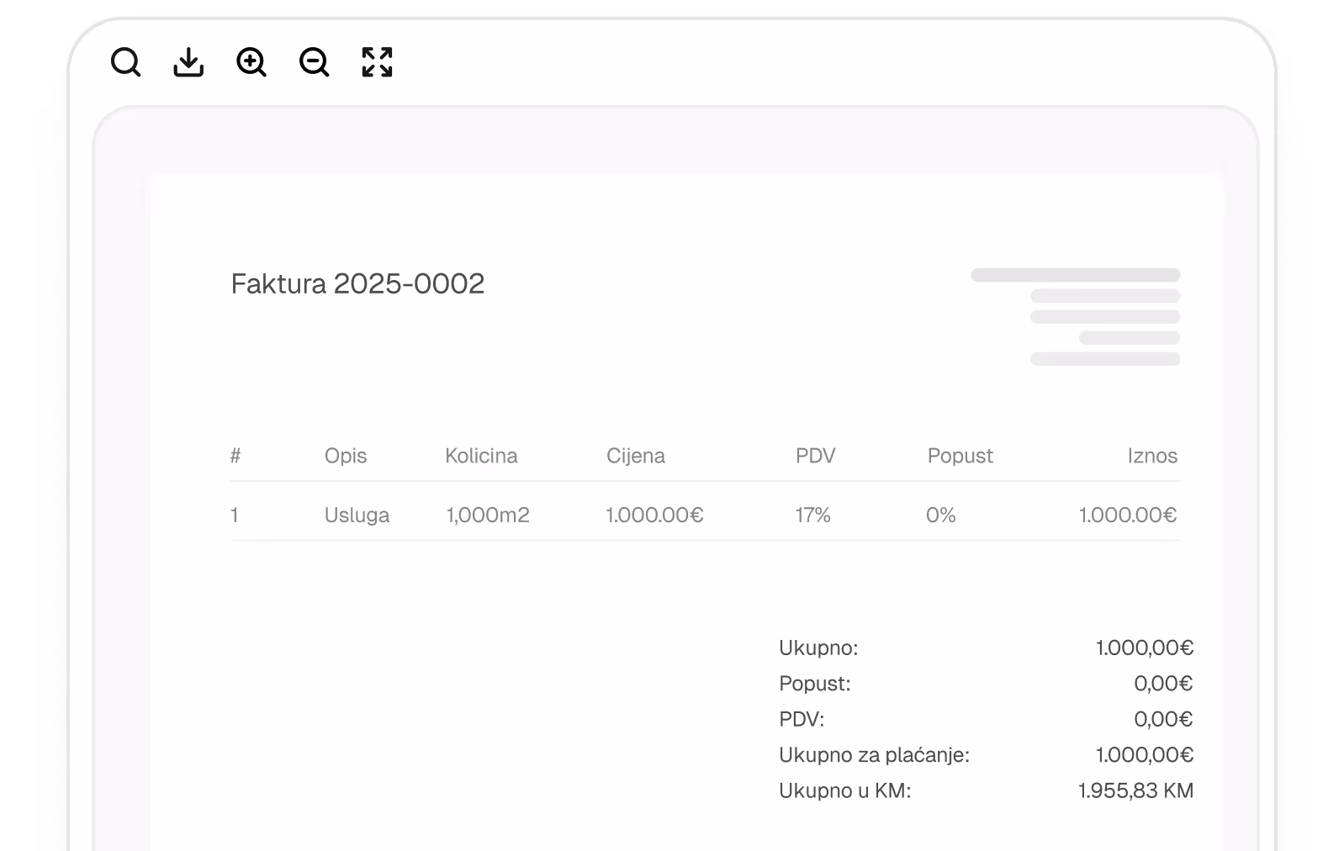Image resolution: width=1344 pixels, height=851 pixels.
Task: Select the PDV column header
Action: coord(816,456)
